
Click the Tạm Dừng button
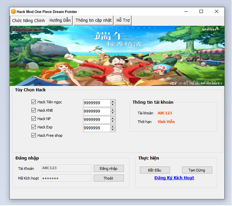[197, 170]
